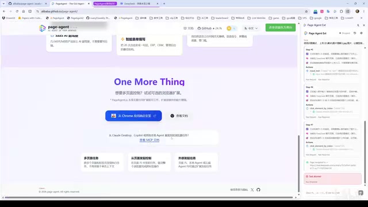
Task: Click the send button in agent panel
Action: click(x=361, y=193)
